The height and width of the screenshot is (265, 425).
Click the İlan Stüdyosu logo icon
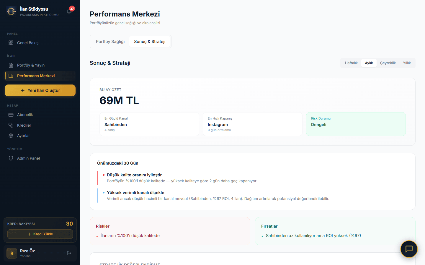click(x=12, y=11)
